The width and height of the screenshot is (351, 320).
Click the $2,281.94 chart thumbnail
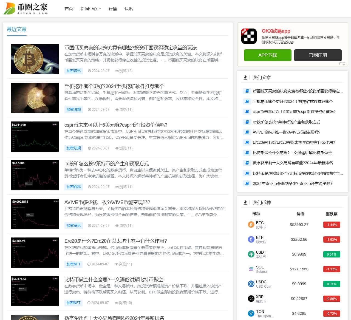point(35,253)
